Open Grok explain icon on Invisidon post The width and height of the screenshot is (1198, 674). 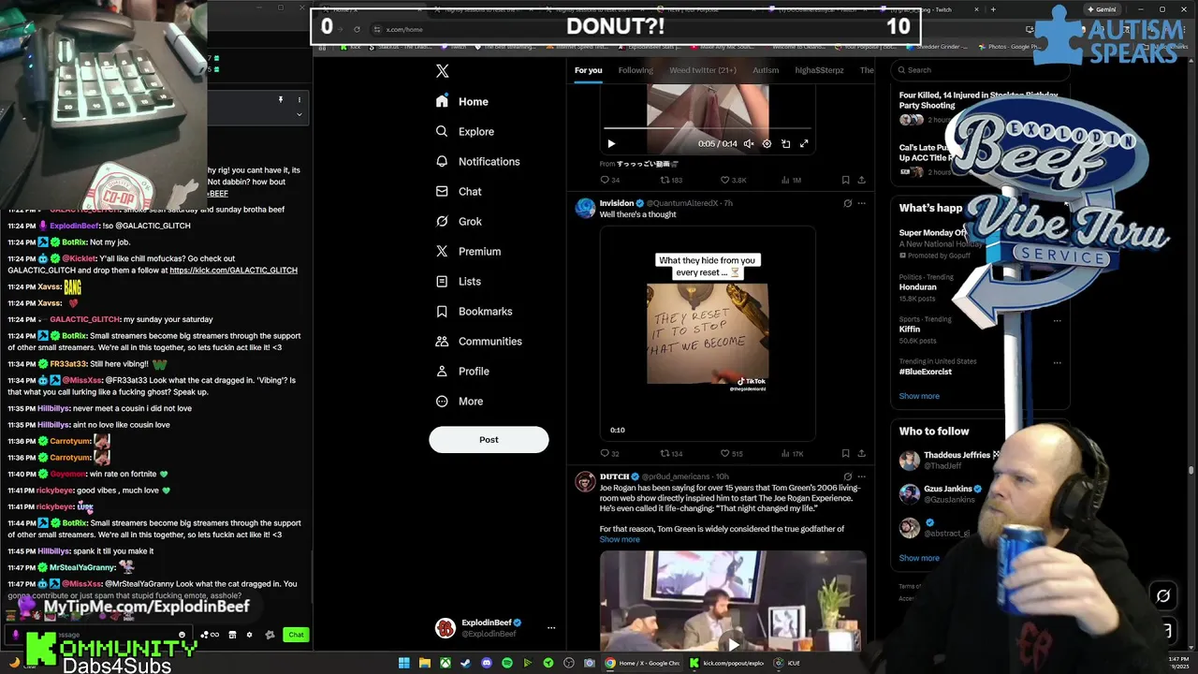point(847,203)
